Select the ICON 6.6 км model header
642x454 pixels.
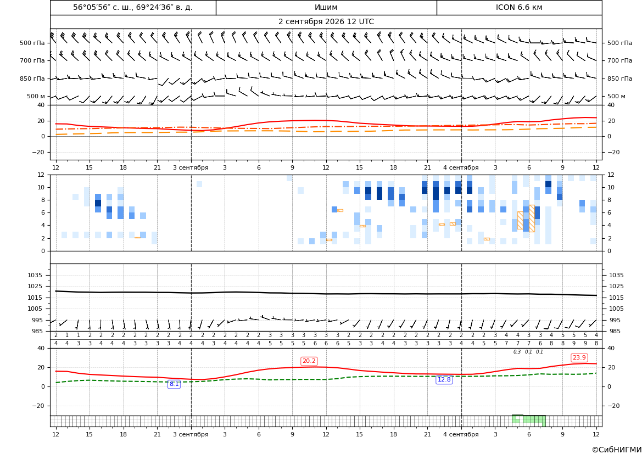(x=519, y=7)
